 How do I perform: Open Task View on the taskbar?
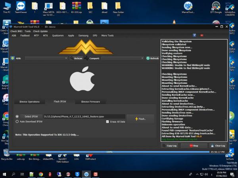(22, 174)
